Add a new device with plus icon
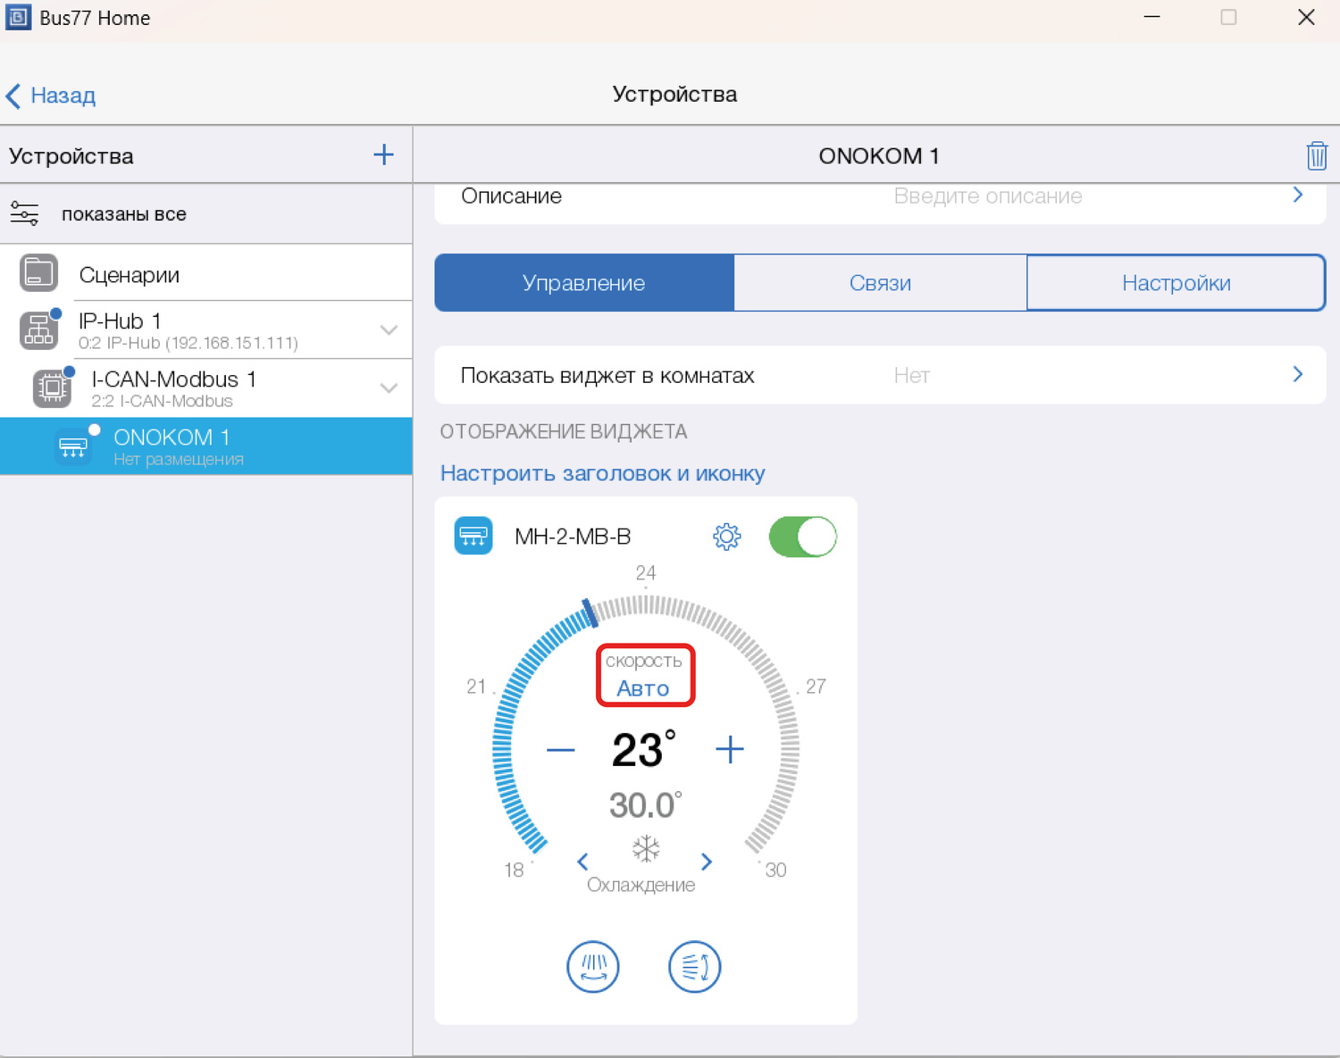The height and width of the screenshot is (1058, 1340). tap(383, 155)
